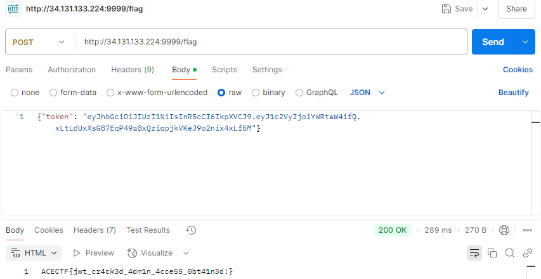Open the Headers (9) request tab
Image resolution: width=541 pixels, height=279 pixels.
pyautogui.click(x=133, y=70)
